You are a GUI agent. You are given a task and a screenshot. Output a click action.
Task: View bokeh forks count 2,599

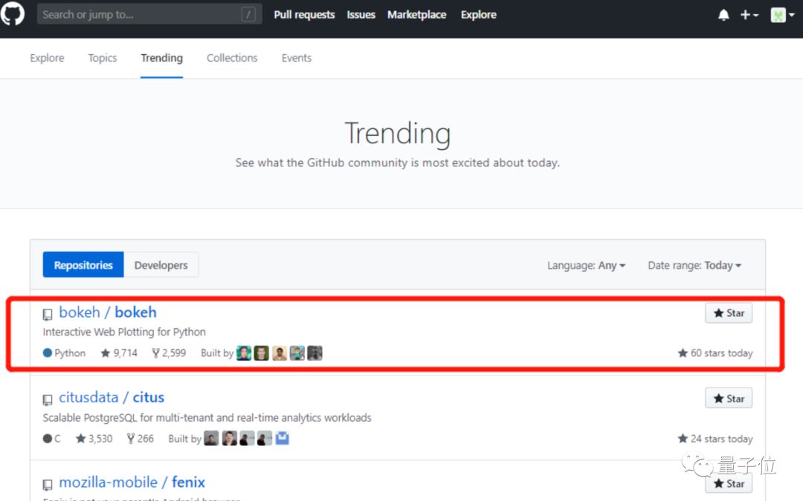click(x=169, y=353)
